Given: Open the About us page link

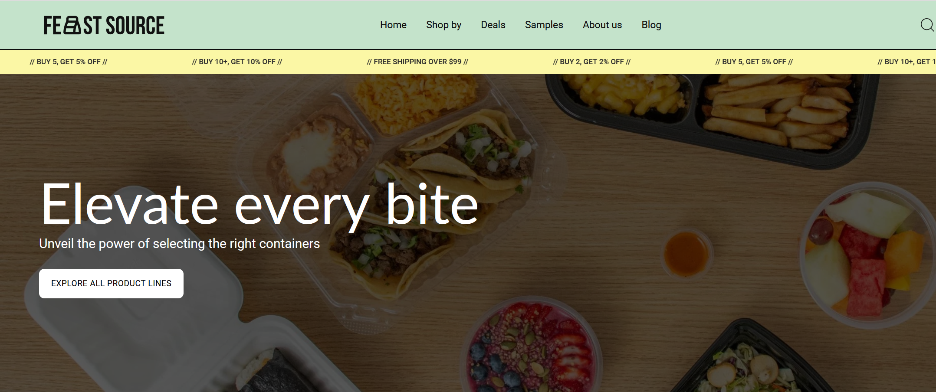Looking at the screenshot, I should [x=602, y=25].
